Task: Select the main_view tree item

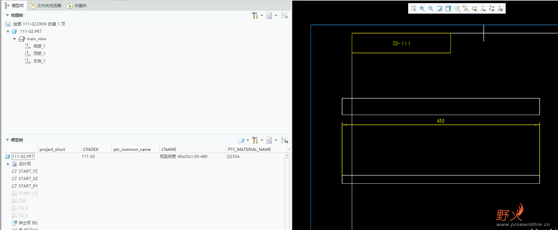Action: 32,39
